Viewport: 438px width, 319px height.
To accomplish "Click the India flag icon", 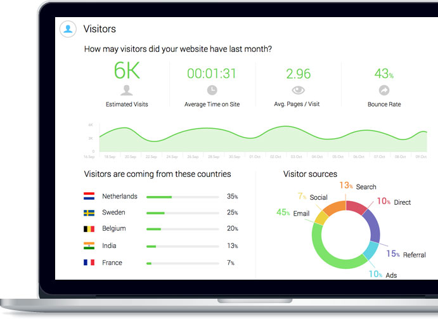I will (89, 245).
